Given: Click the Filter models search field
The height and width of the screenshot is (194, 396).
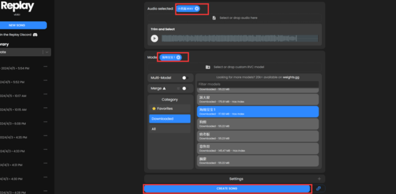Looking at the screenshot, I should pos(257,84).
